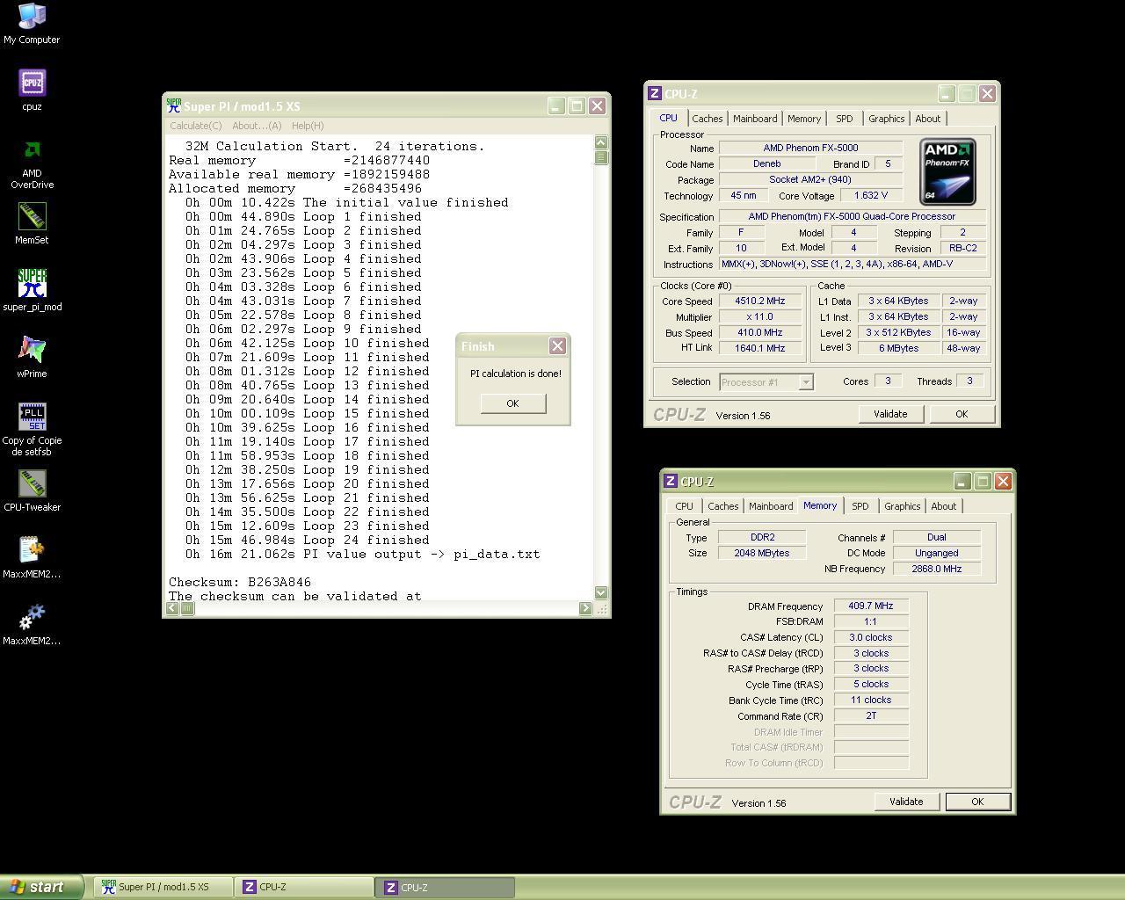The image size is (1125, 900).
Task: Click the top CPU-Z window title icon
Action: [x=654, y=94]
